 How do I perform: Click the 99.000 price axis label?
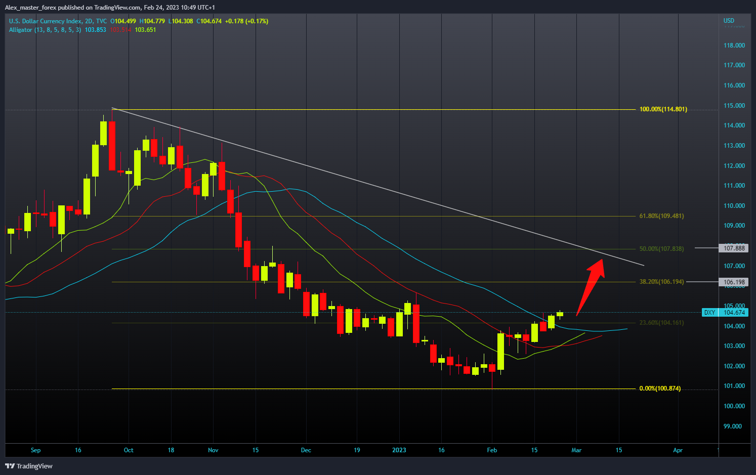pos(733,426)
